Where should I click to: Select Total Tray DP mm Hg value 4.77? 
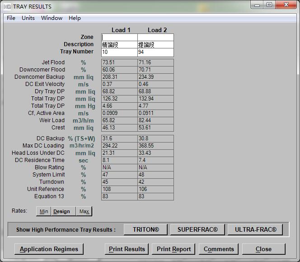point(155,106)
